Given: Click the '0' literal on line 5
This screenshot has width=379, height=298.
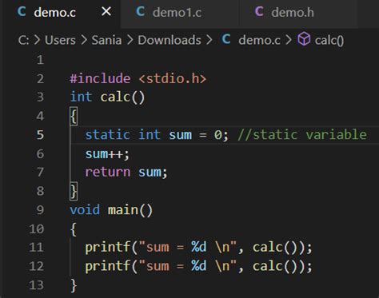Looking at the screenshot, I should pyautogui.click(x=217, y=135).
